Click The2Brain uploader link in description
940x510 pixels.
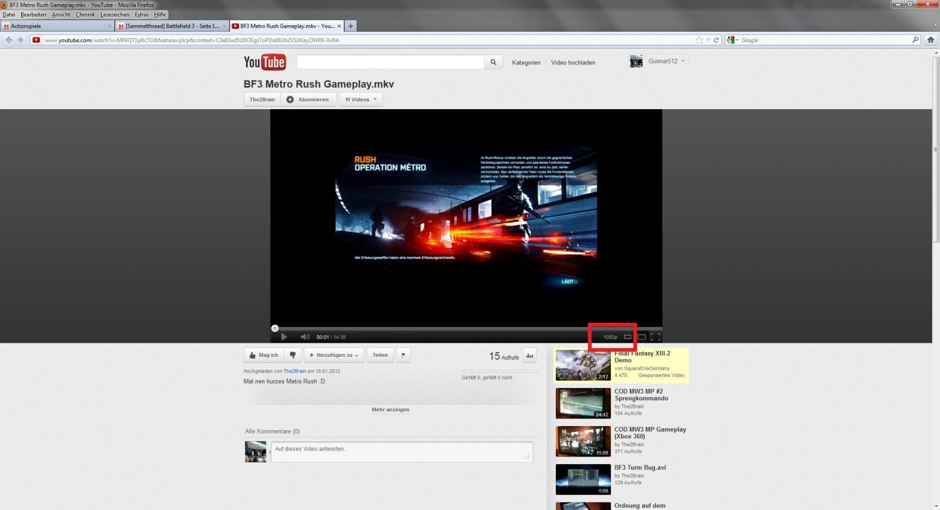click(x=294, y=371)
